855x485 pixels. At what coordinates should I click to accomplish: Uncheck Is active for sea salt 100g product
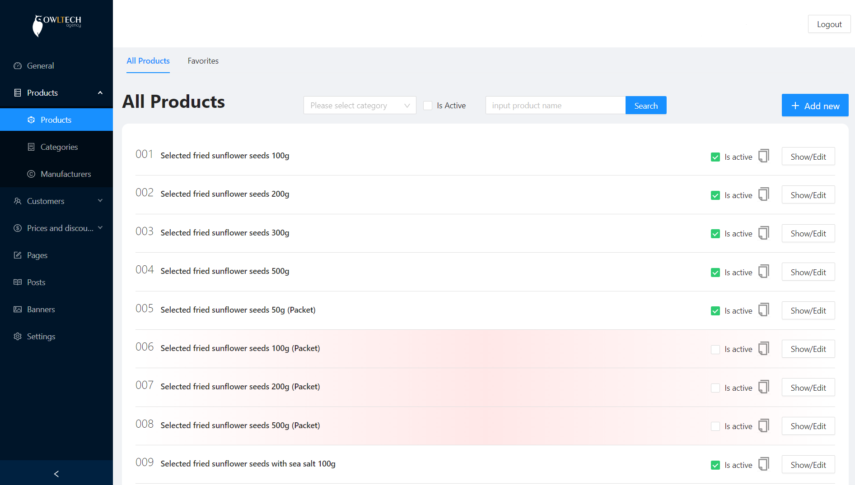point(715,465)
